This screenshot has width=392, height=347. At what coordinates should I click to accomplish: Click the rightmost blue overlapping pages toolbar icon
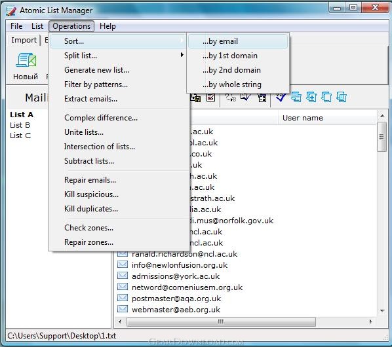click(x=342, y=97)
